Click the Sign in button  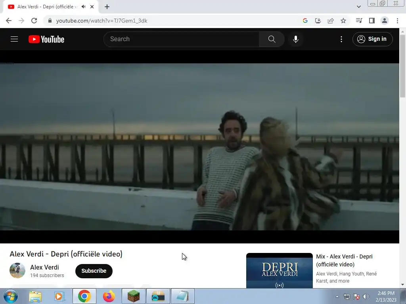click(372, 39)
